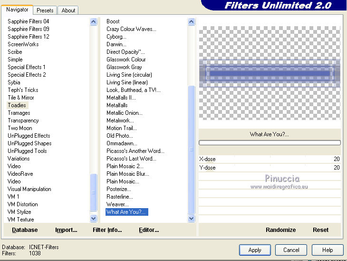Select Sapphire Filters 04 category

[x=29, y=21]
